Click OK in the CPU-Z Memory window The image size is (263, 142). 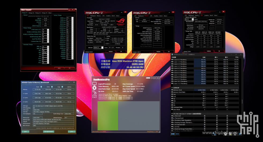coord(169,52)
